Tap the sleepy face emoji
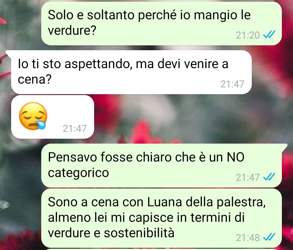This screenshot has width=293, height=250. (33, 116)
